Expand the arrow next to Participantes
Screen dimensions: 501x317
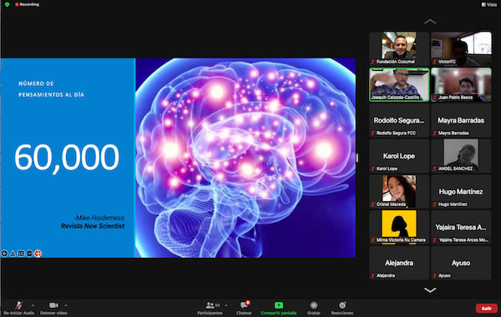pyautogui.click(x=226, y=305)
